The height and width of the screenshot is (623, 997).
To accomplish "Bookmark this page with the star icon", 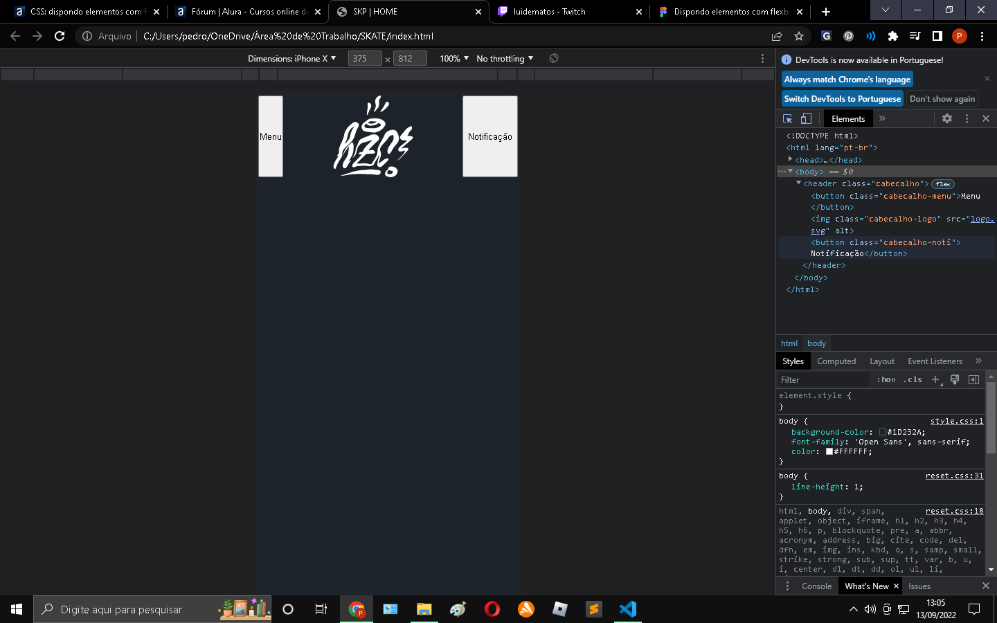I will click(799, 36).
